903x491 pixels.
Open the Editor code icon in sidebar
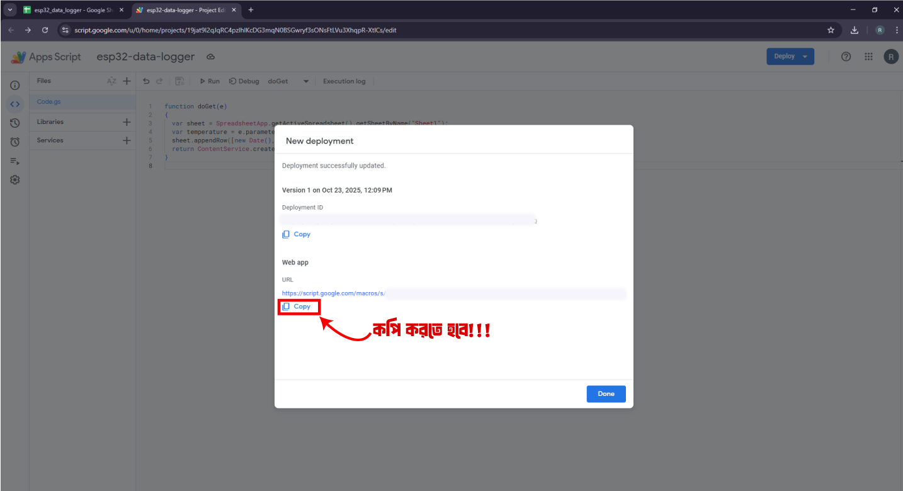tap(15, 104)
